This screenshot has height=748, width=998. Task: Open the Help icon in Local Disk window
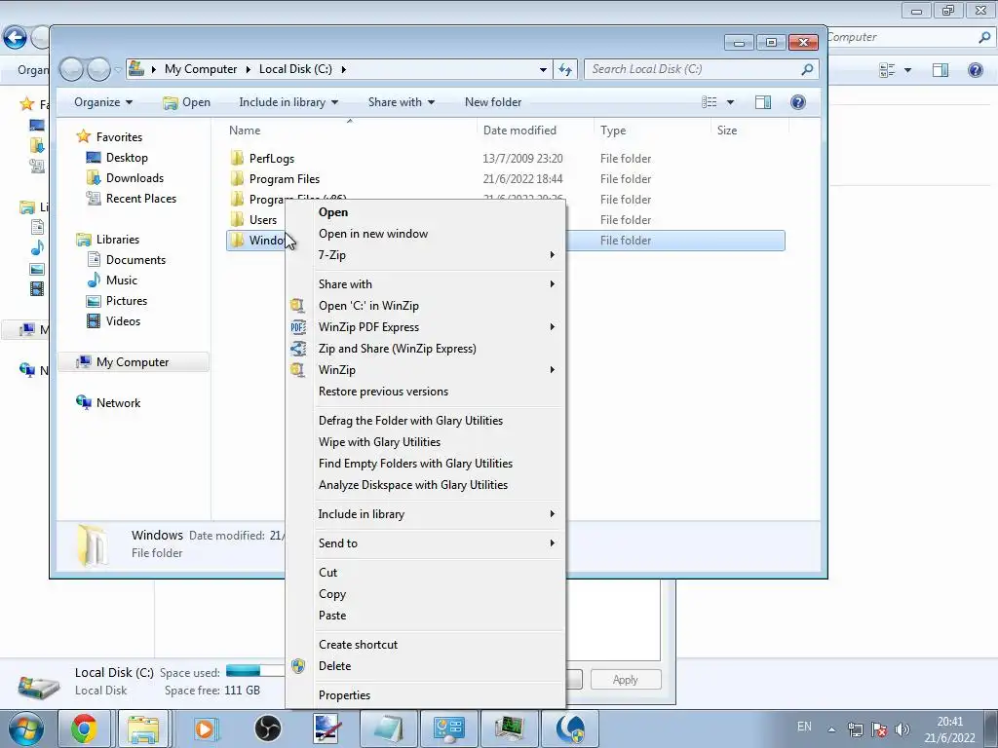click(797, 102)
